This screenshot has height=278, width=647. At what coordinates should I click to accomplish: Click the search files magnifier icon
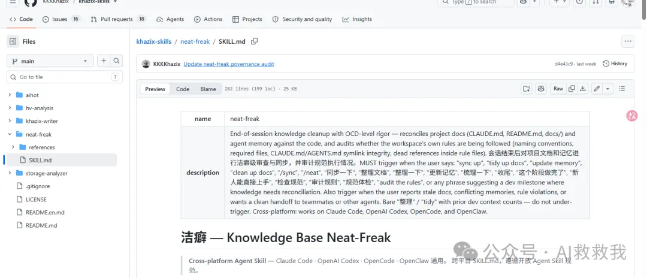click(116, 61)
